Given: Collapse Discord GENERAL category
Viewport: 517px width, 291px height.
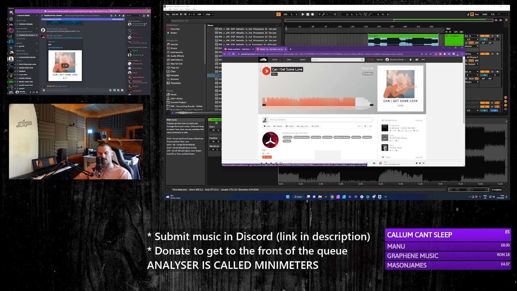Looking at the screenshot, I should tap(19, 43).
